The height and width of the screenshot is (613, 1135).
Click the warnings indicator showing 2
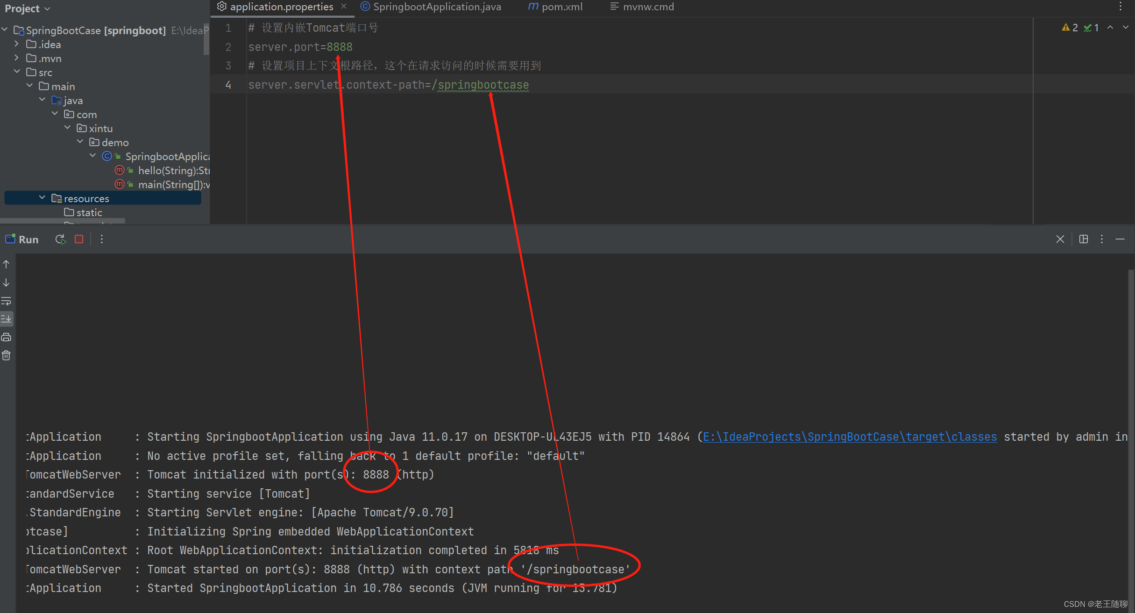[x=1070, y=28]
